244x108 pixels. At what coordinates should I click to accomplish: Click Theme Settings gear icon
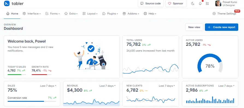point(214,14)
